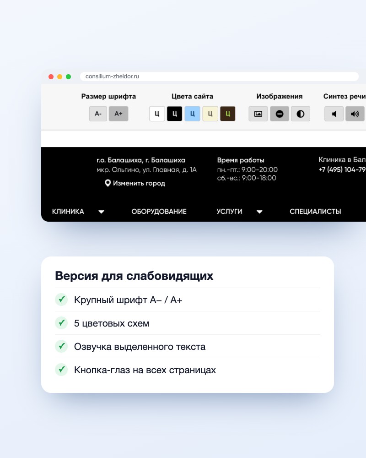Viewport: 366px width, 458px height.
Task: Click the address г.о. Балашиха, г. Балашиха
Action: point(140,160)
